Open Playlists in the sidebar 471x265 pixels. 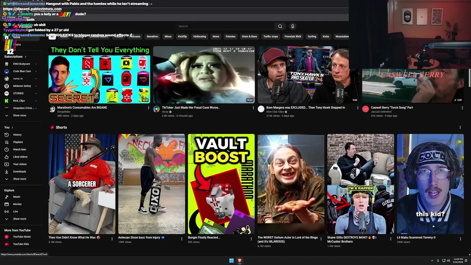[x=18, y=142]
